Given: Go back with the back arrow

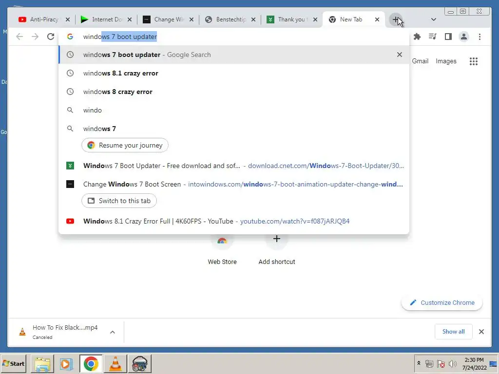Looking at the screenshot, I should [19, 37].
